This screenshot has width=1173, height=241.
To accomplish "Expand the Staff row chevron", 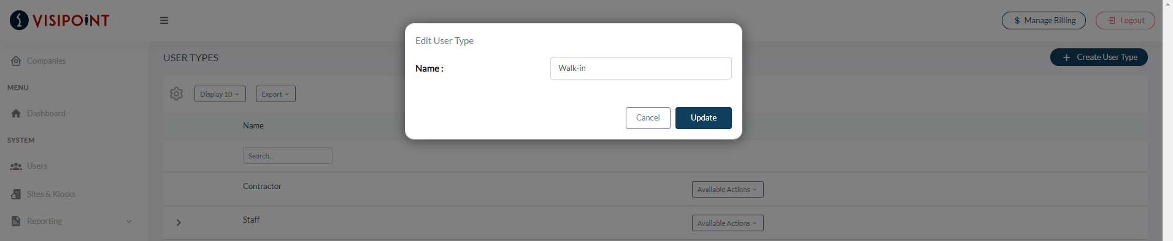I will [179, 223].
